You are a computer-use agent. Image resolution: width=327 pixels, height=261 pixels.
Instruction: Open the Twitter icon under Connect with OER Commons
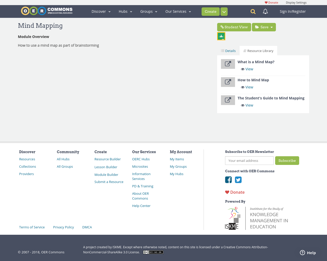[238, 180]
